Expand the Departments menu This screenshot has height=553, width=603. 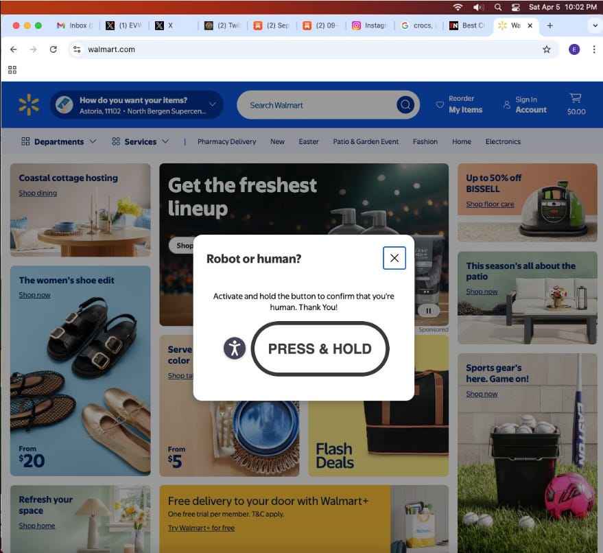pyautogui.click(x=58, y=141)
